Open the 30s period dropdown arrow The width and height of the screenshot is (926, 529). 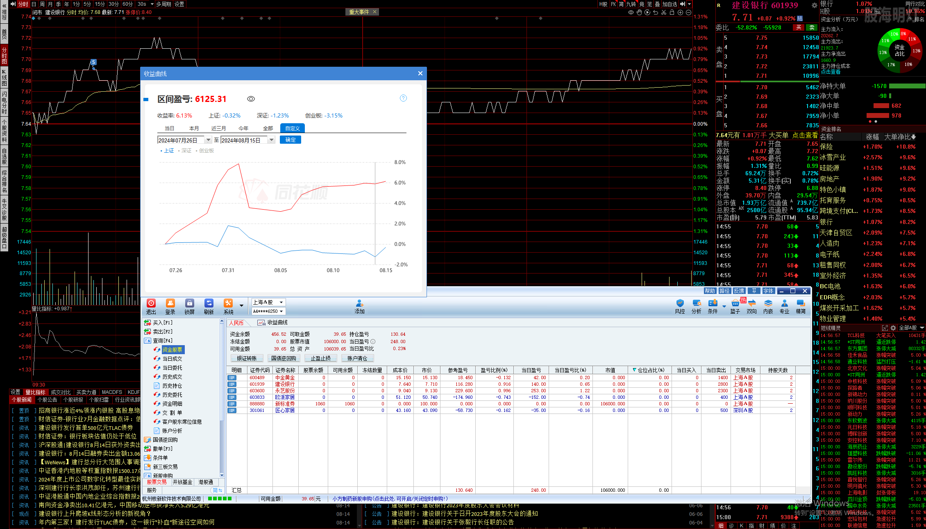pos(152,4)
